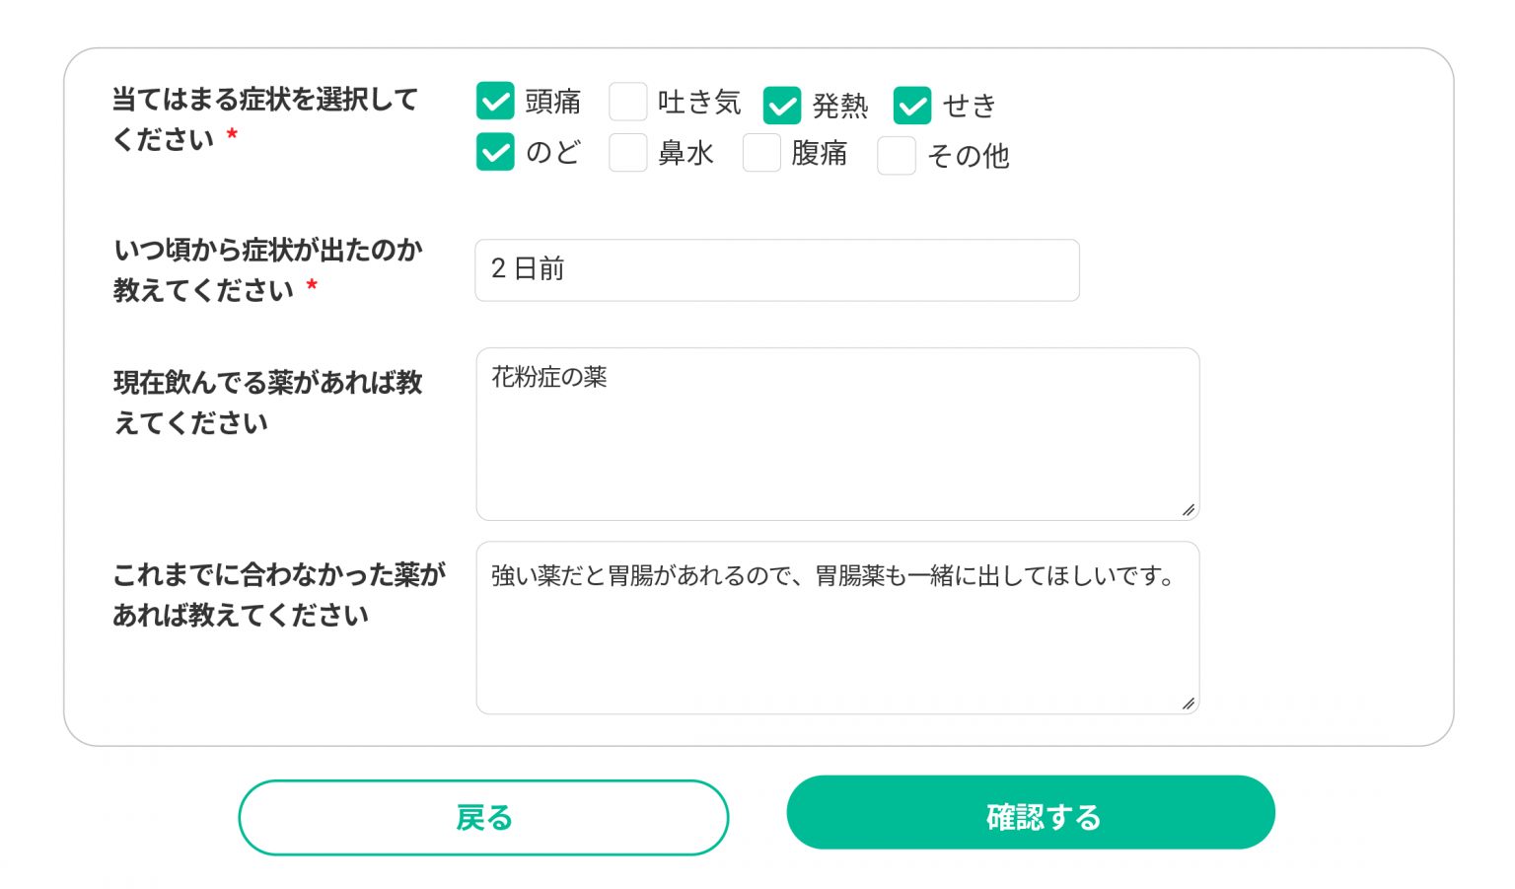Uncheck the 頭痛 checkbox
Viewport: 1515px width, 889px height.
point(495,101)
